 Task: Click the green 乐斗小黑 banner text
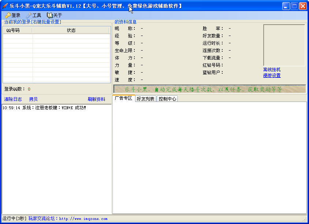pyautogui.click(x=203, y=89)
